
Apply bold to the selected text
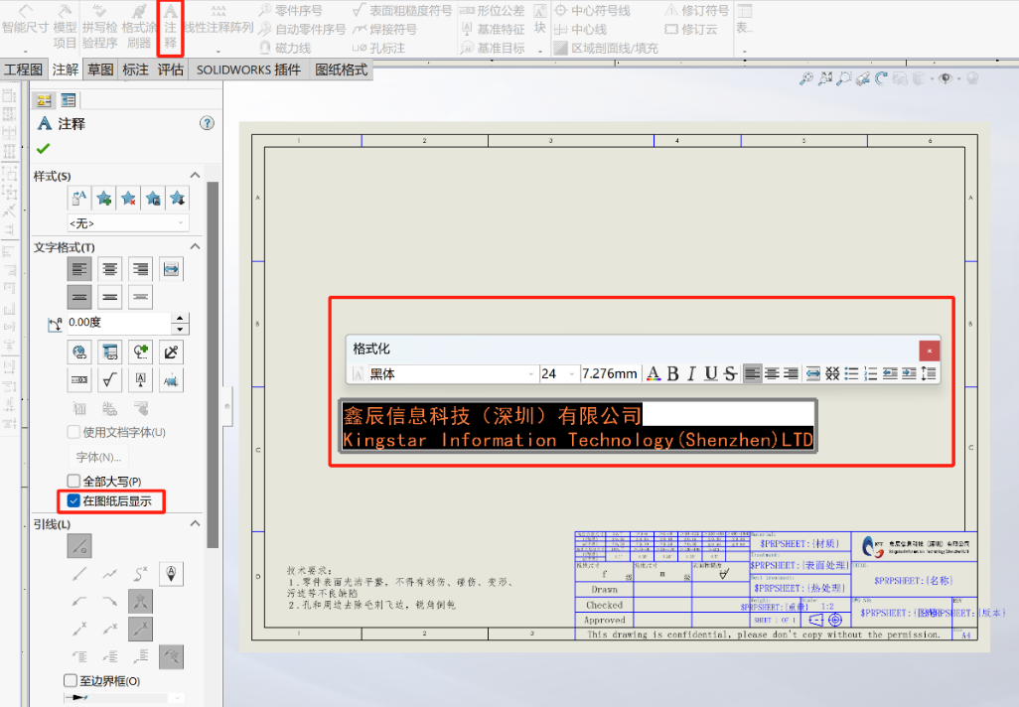(672, 373)
